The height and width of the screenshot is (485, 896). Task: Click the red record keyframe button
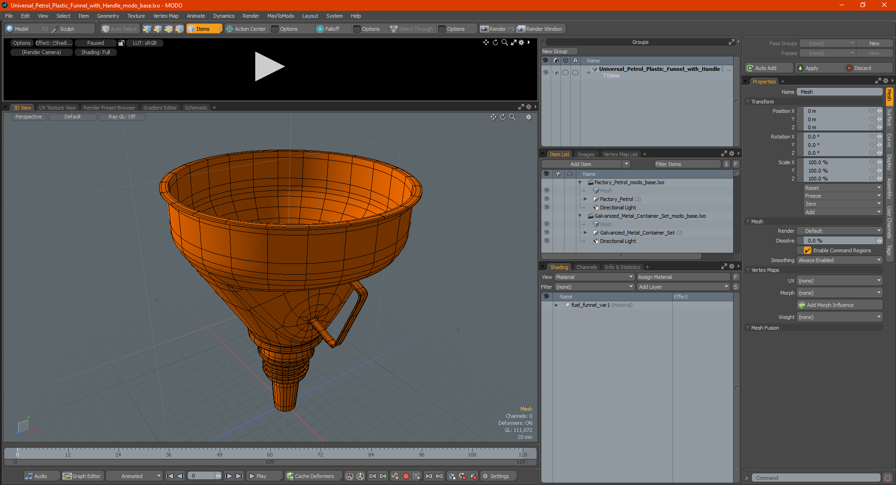click(x=406, y=476)
